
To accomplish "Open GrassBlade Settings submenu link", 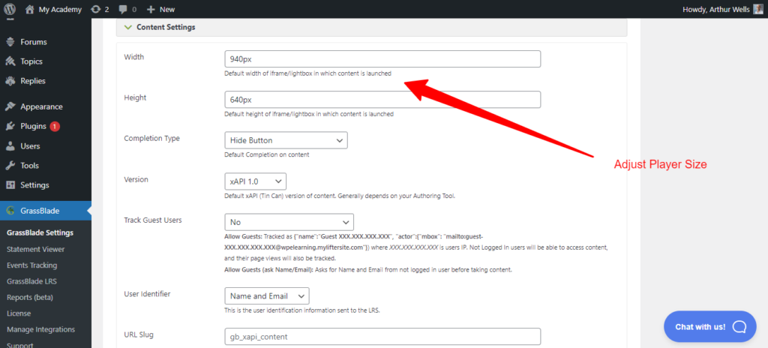I will 40,232.
